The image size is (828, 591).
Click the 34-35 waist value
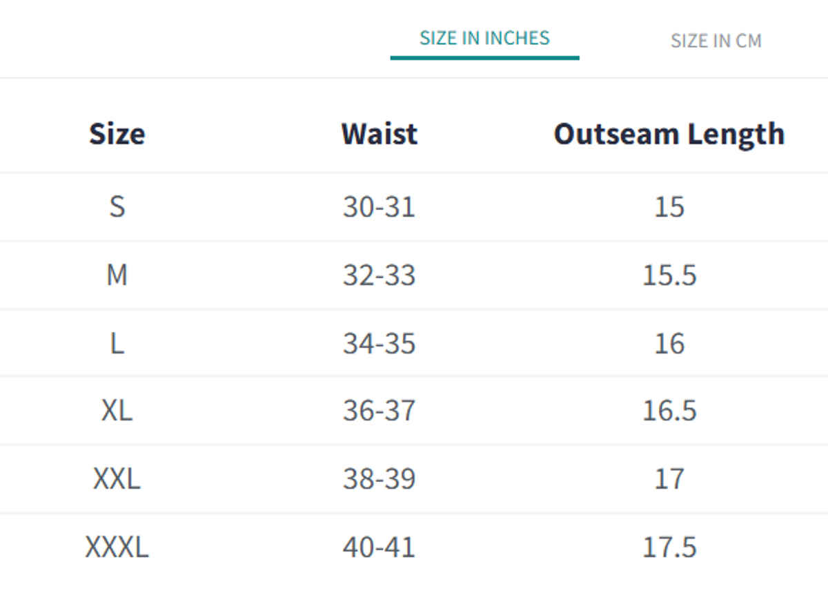(x=379, y=343)
